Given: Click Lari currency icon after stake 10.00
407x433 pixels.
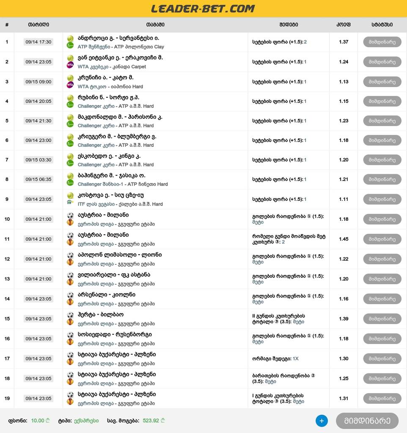Looking at the screenshot, I should (x=48, y=420).
